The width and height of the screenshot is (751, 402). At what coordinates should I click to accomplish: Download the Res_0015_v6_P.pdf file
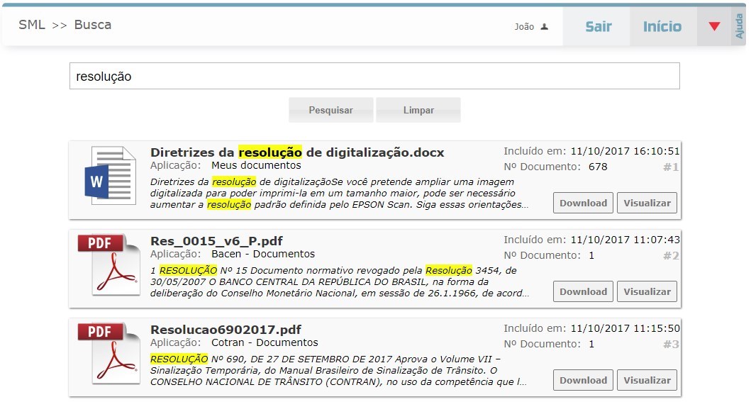[x=583, y=291]
